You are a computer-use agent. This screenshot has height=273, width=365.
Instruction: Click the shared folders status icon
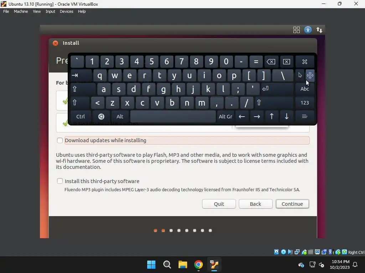tap(310, 252)
